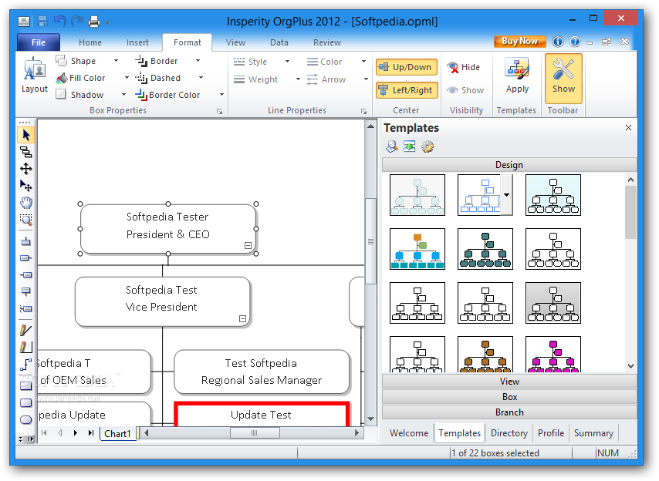
Task: Click the template search magnifier icon
Action: pyautogui.click(x=392, y=146)
